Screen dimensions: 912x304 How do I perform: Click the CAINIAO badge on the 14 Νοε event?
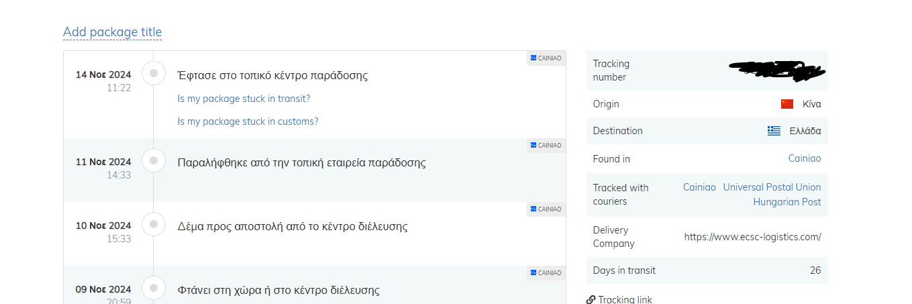tap(546, 58)
